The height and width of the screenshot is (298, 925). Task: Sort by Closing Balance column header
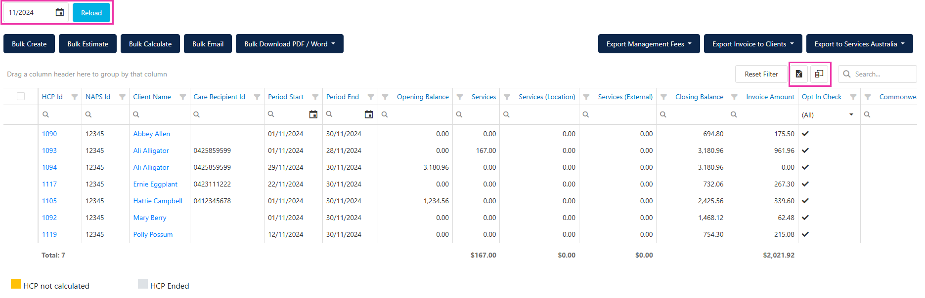699,97
